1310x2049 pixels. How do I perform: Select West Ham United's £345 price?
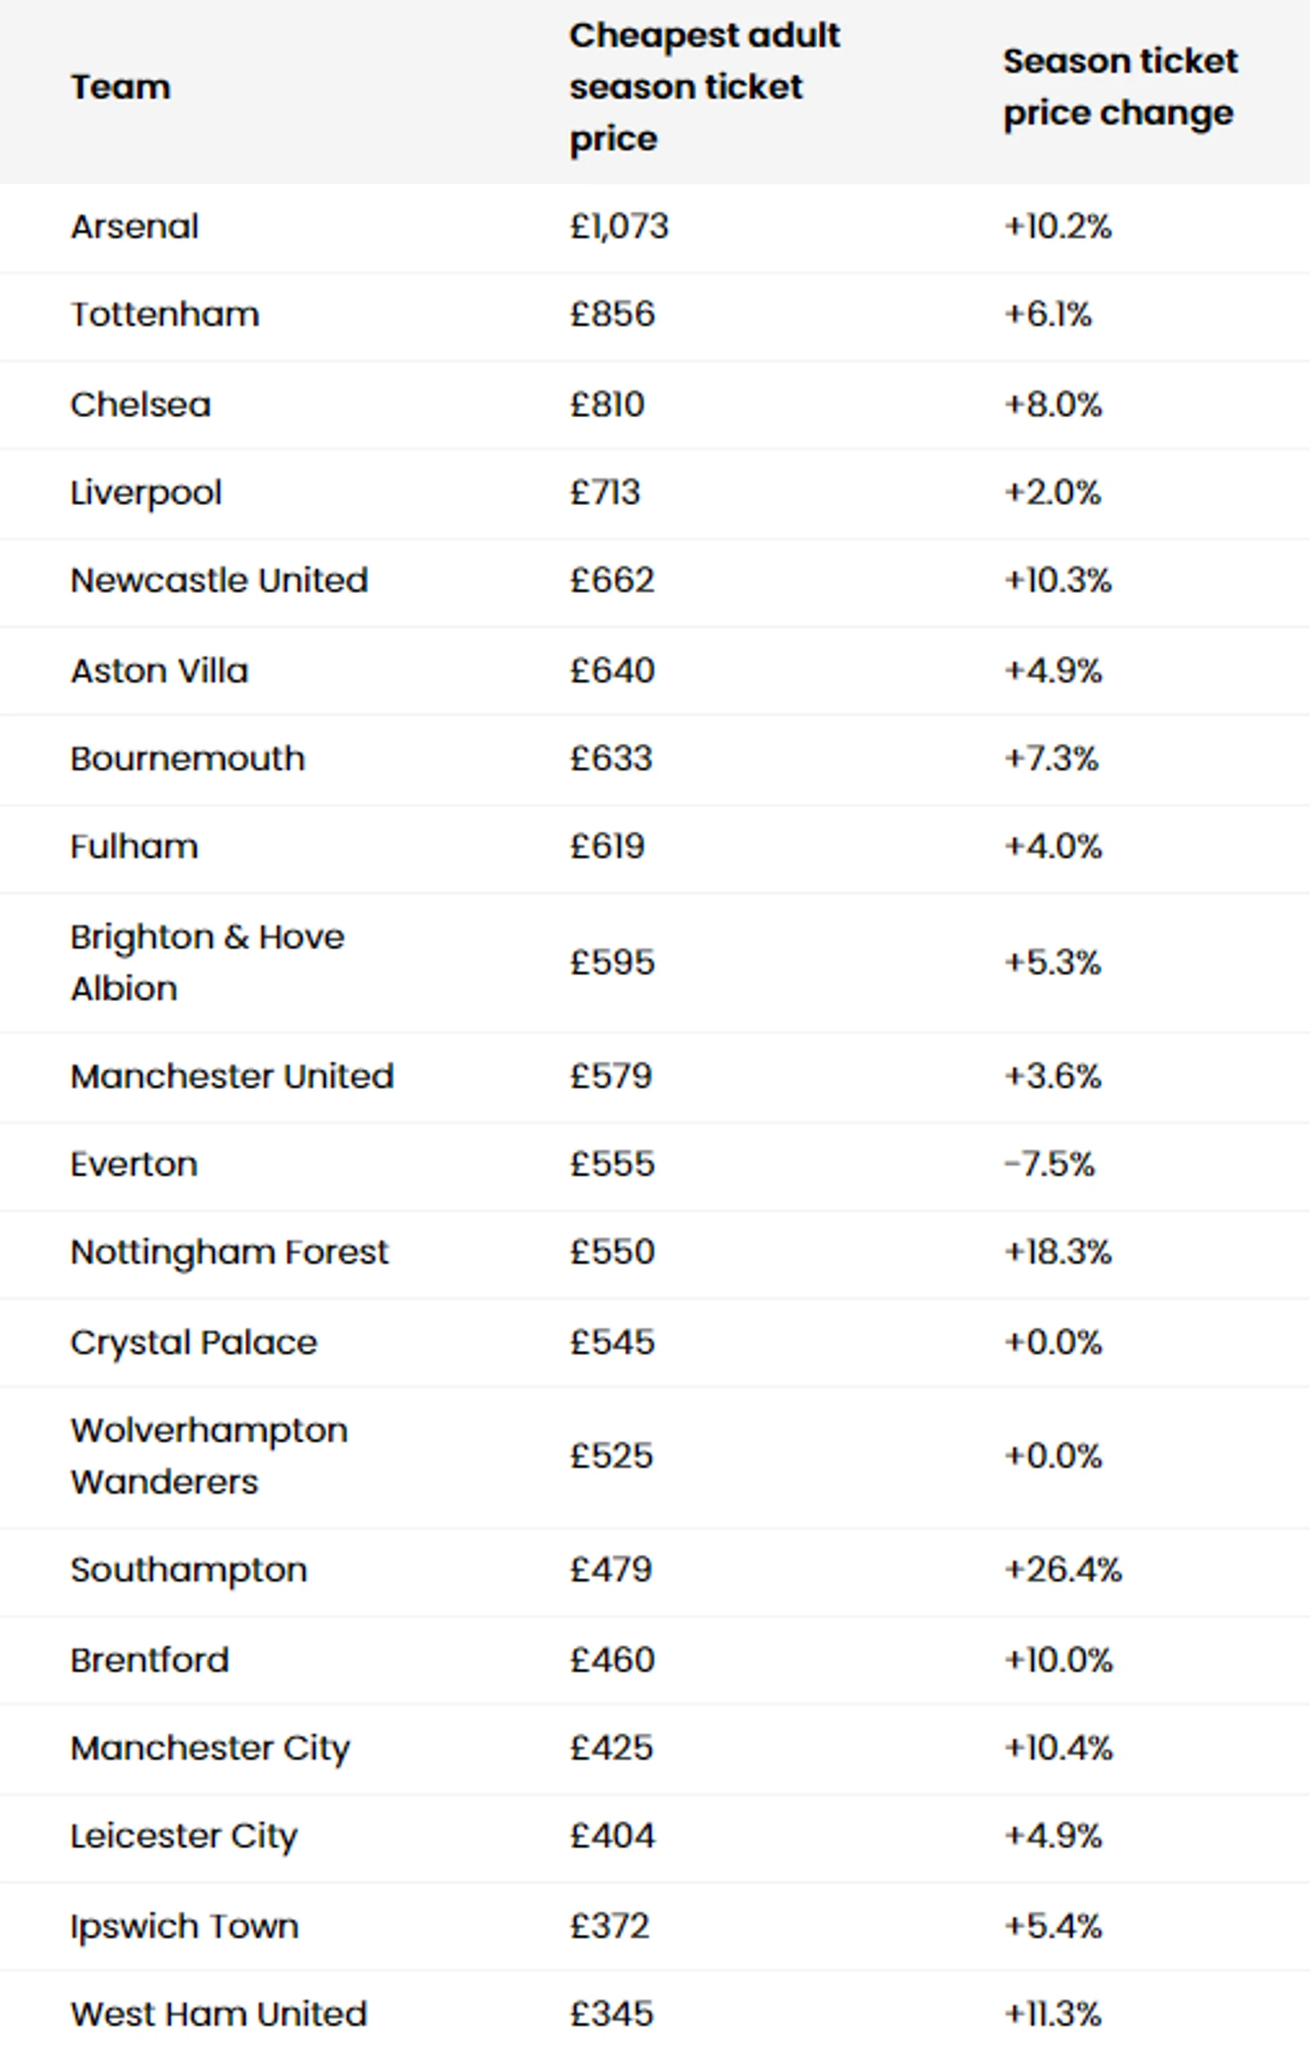coord(611,2014)
